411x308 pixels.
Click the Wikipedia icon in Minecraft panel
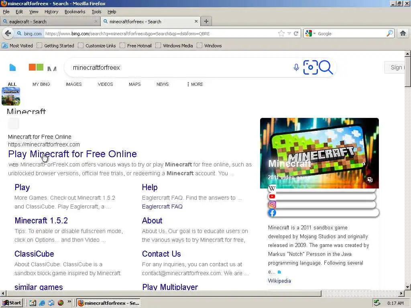click(272, 188)
